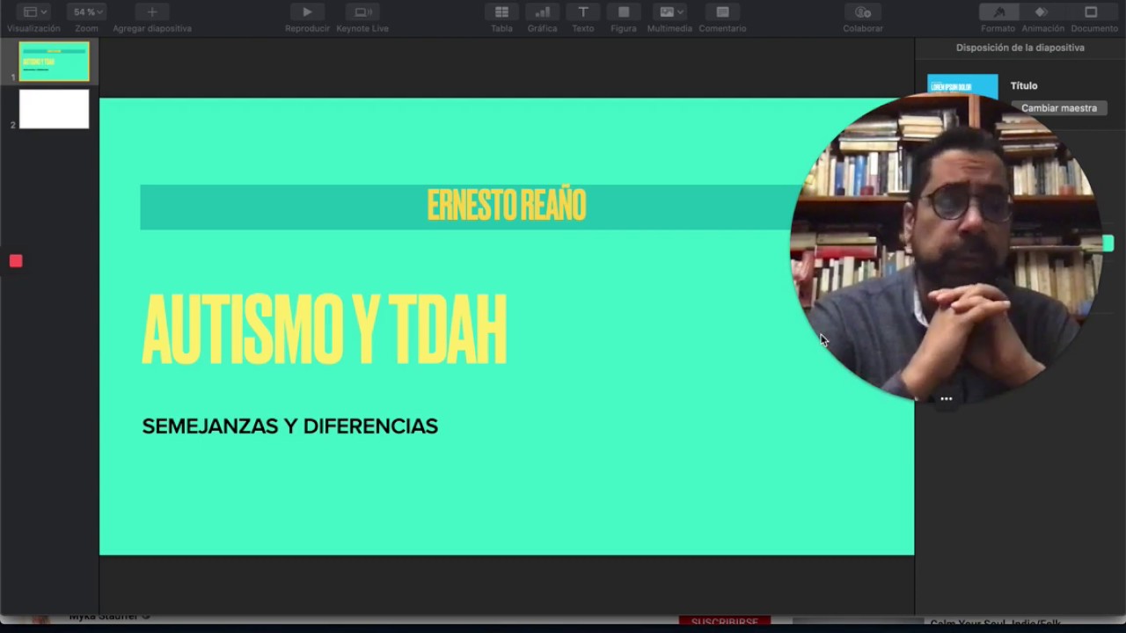Add a comment with Comentario icon
Screen dimensions: 1126x633
click(x=722, y=12)
